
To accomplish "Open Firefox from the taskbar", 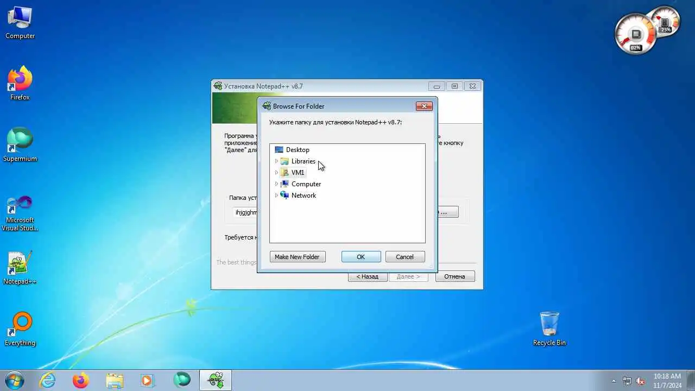I will point(80,380).
